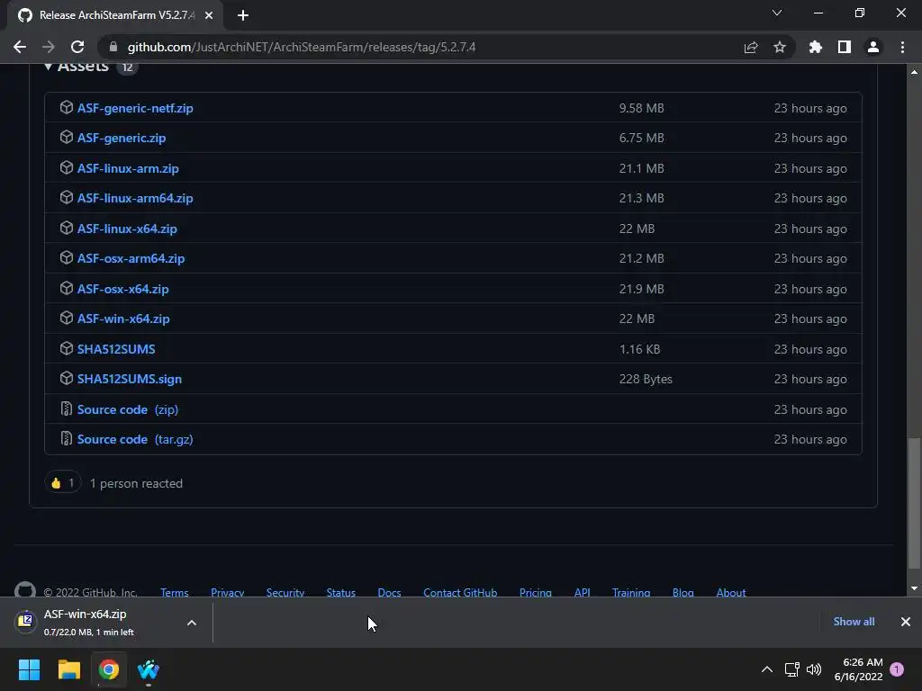Click the package icon beside ASF-generic.zip
Viewport: 922px width, 691px height.
(67, 138)
